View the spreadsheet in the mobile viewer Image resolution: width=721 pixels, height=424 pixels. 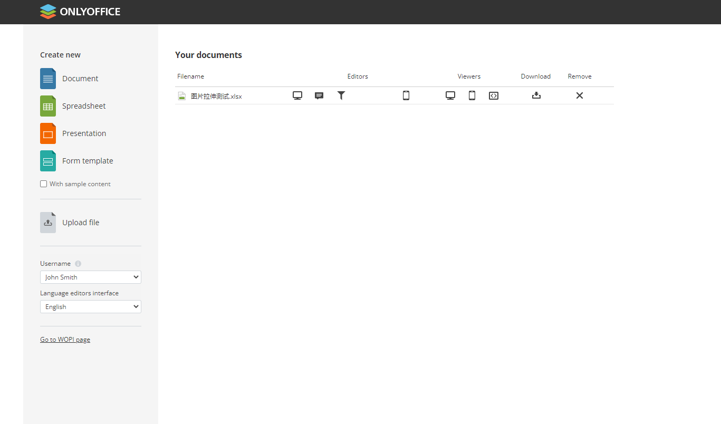pyautogui.click(x=472, y=95)
